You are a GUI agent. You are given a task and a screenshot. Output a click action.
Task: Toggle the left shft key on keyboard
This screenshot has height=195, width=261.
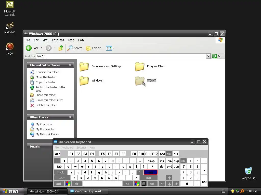(x=62, y=178)
